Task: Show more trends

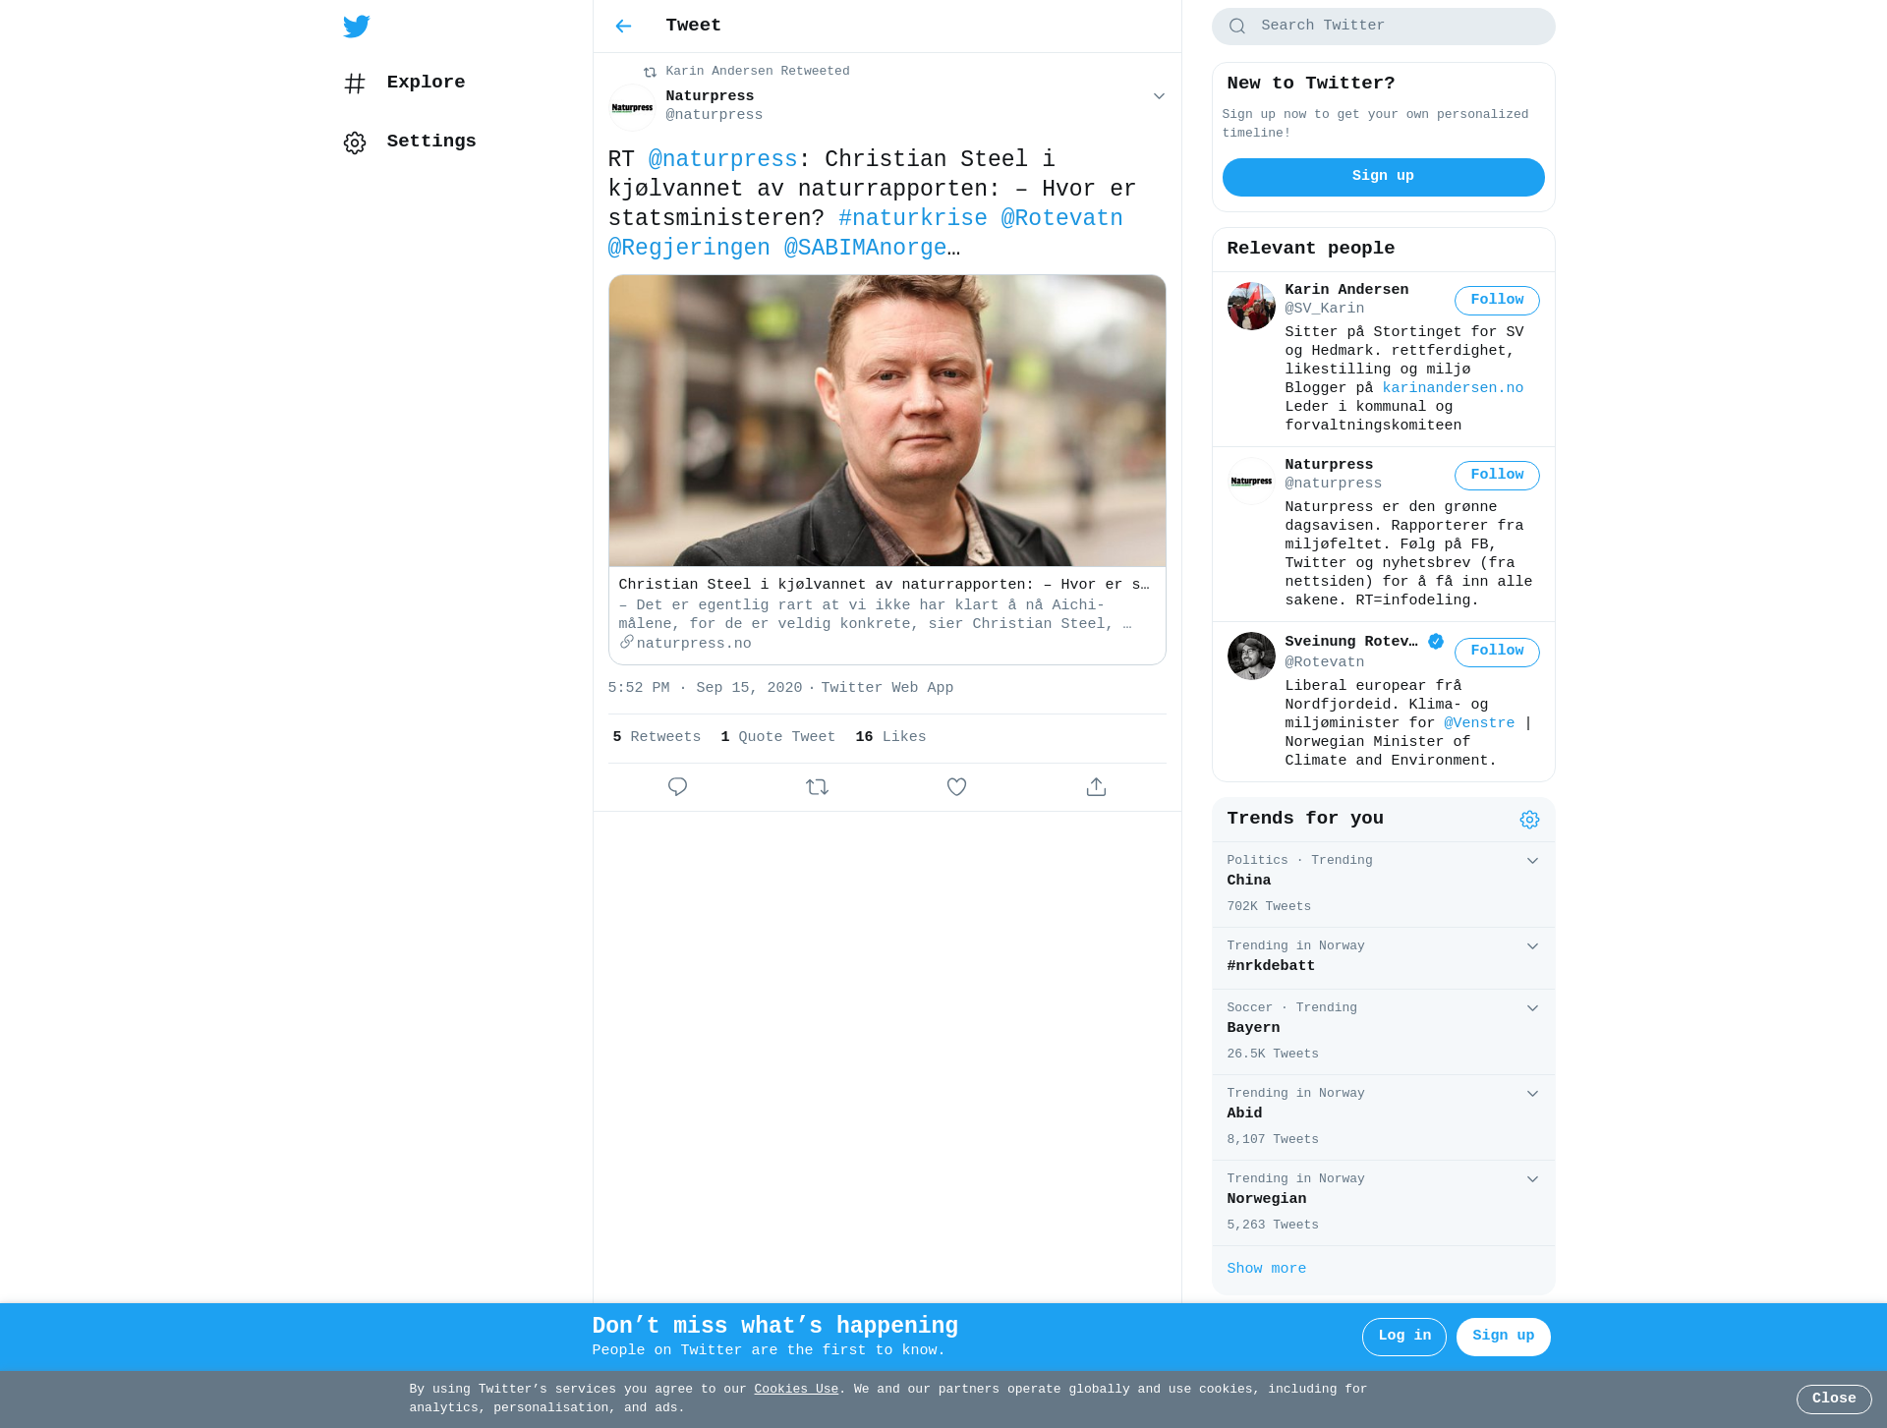Action: (x=1266, y=1269)
